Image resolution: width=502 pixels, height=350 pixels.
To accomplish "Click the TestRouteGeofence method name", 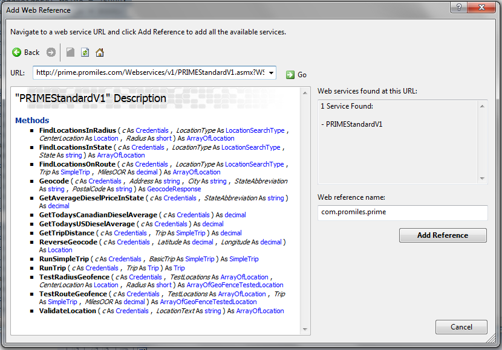I will point(73,294).
